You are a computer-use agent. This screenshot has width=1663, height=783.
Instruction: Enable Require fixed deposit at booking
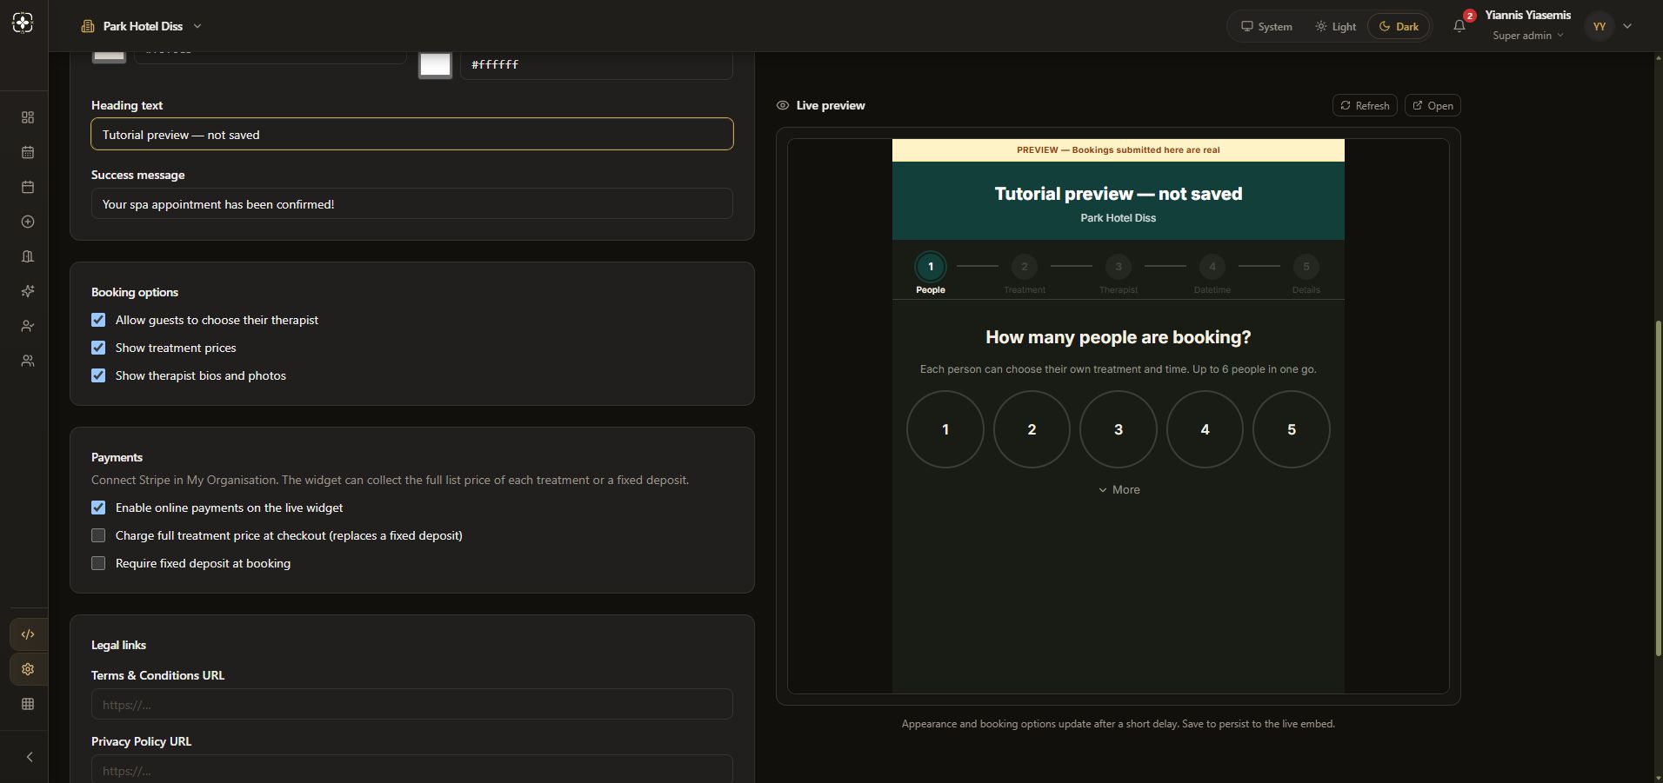click(x=98, y=563)
